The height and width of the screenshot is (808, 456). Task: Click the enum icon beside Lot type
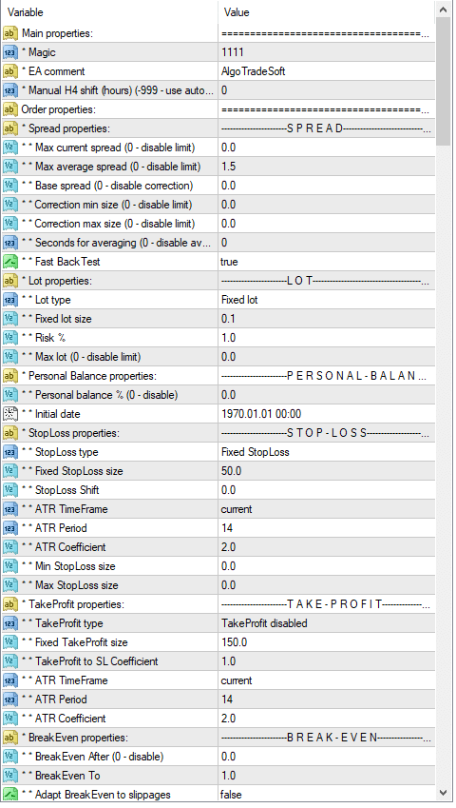click(x=10, y=300)
